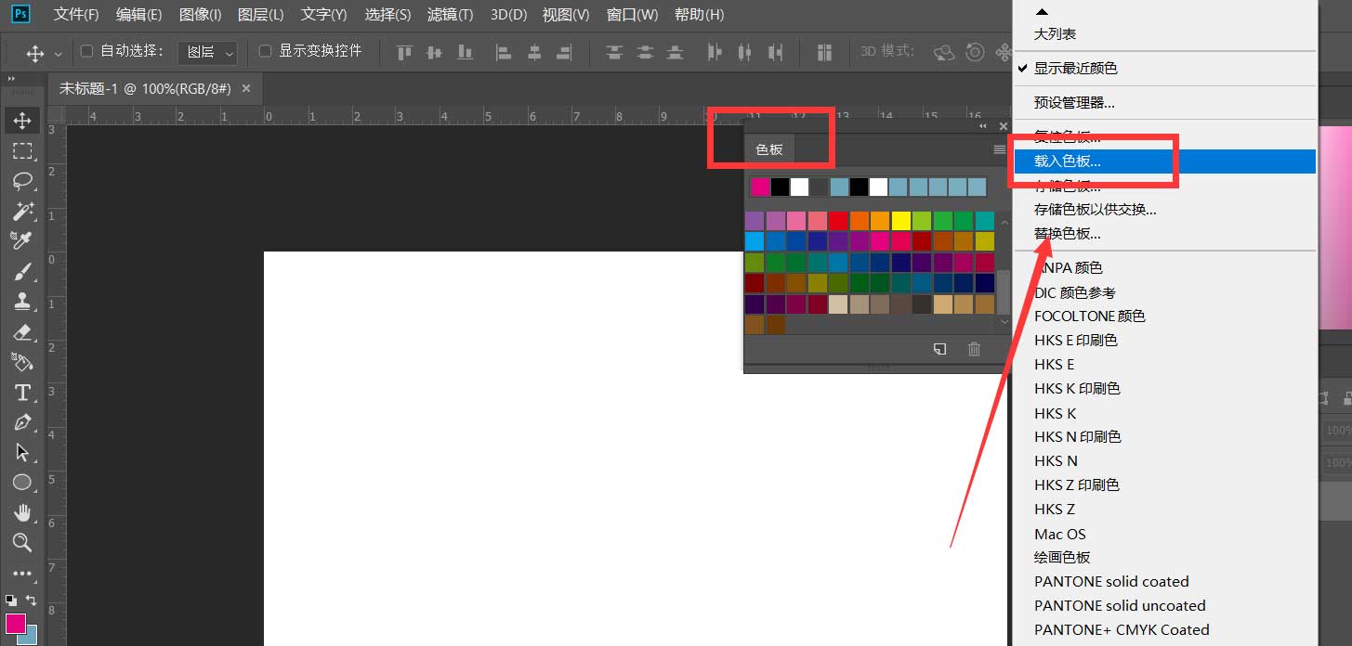Click distribute right edges icon

[x=774, y=53]
